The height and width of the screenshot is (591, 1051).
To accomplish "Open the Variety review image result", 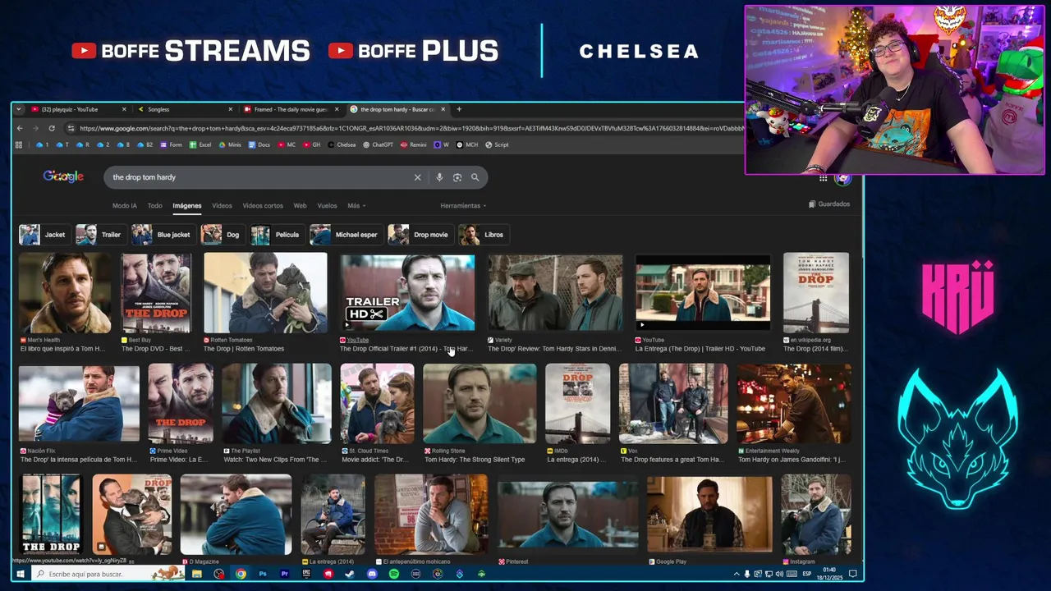I will click(x=555, y=293).
